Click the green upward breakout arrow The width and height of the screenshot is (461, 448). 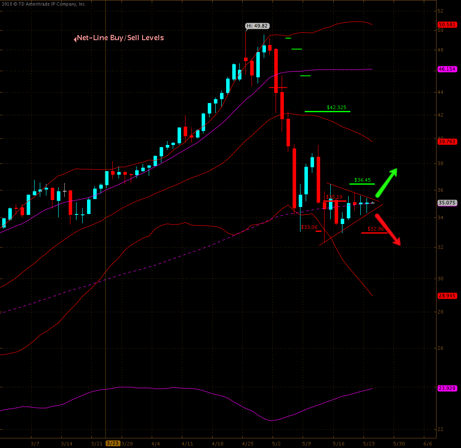386,183
